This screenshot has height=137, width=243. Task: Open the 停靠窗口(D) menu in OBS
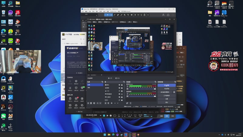pyautogui.click(x=107, y=22)
